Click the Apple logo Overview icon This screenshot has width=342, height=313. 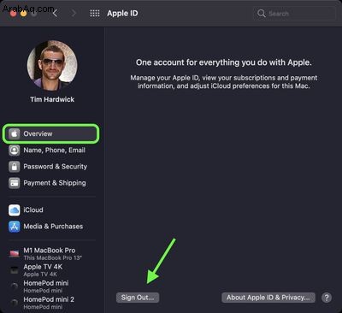(15, 133)
